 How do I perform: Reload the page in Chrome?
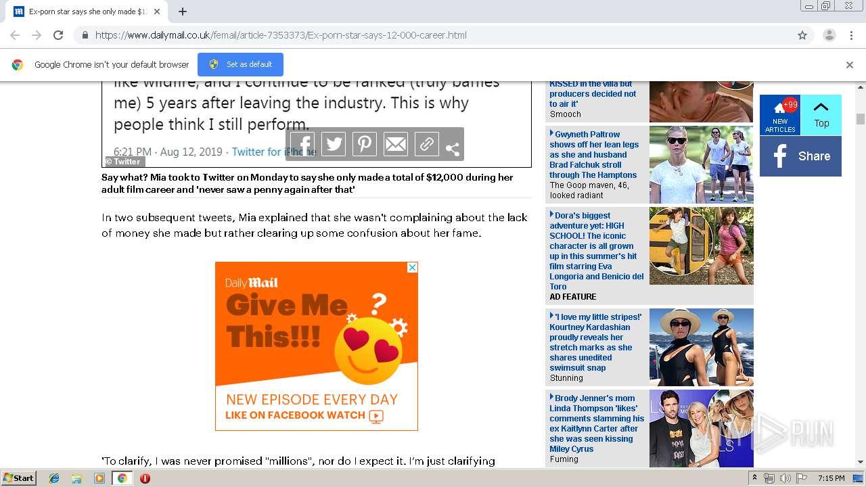pos(58,35)
